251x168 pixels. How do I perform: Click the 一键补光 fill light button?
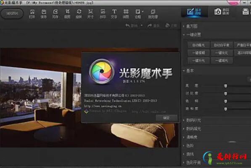pos(198,61)
